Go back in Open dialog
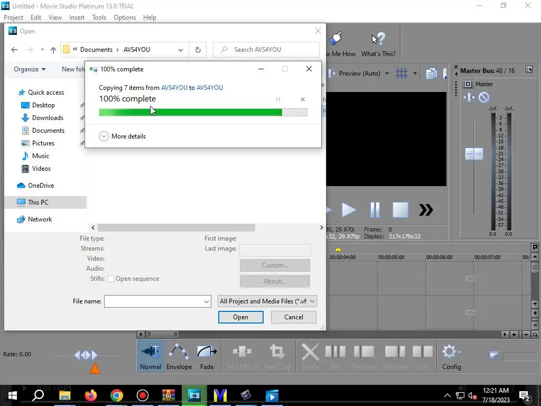 pyautogui.click(x=14, y=50)
